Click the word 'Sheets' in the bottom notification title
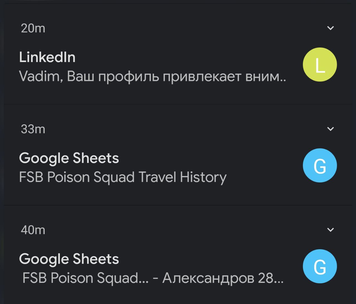The height and width of the screenshot is (304, 356). pos(96,259)
